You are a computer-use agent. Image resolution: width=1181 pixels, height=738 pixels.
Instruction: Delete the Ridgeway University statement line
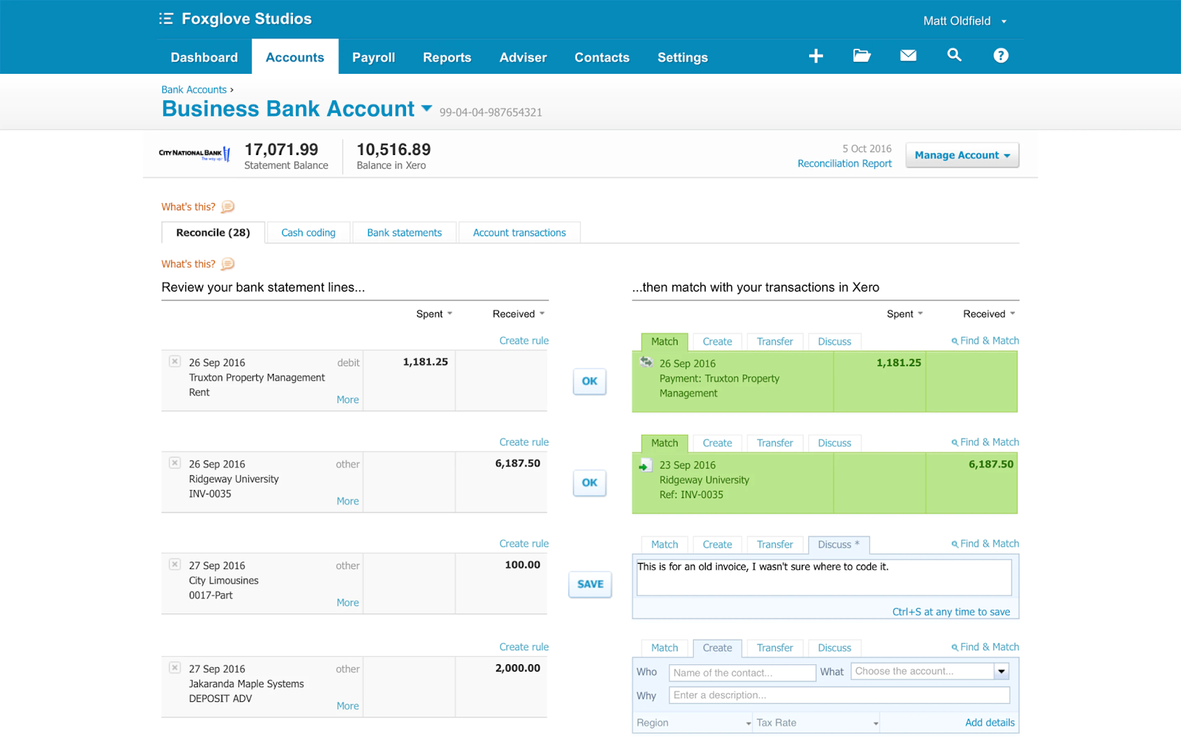pos(175,463)
